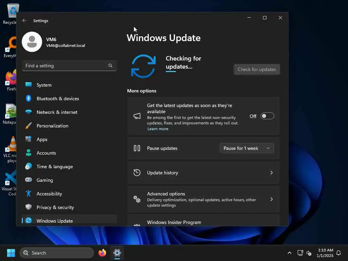This screenshot has width=348, height=261.
Task: Open Personalization settings
Action: (69, 126)
